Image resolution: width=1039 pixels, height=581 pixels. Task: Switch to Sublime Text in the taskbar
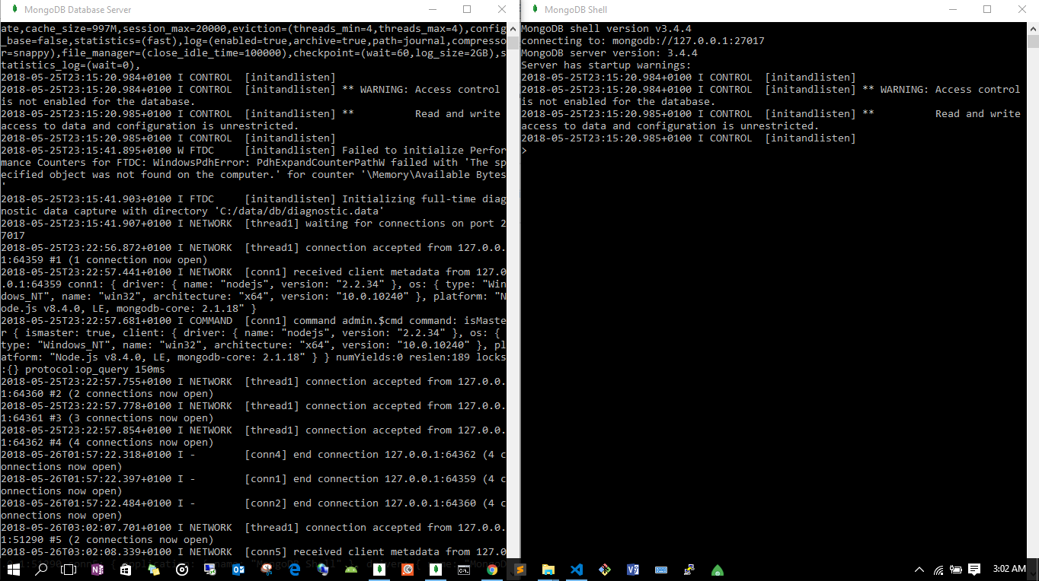pos(520,570)
